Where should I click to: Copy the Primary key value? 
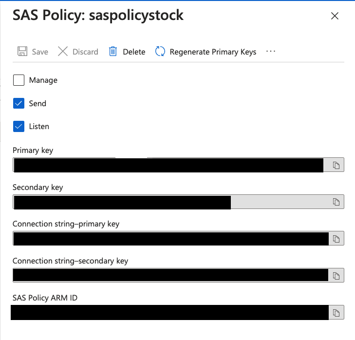[x=336, y=166]
